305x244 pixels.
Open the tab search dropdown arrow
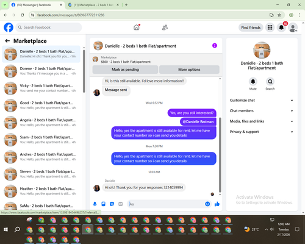(5, 5)
